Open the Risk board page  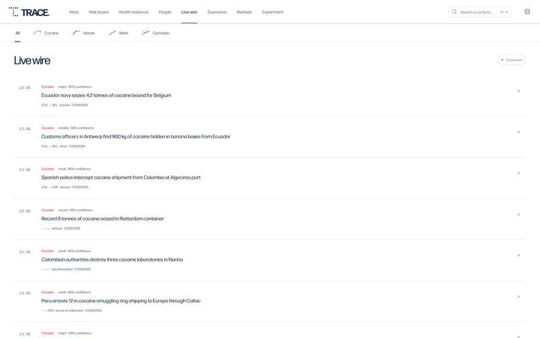(98, 12)
